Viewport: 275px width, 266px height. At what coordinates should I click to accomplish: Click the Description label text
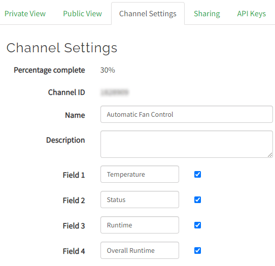point(65,140)
